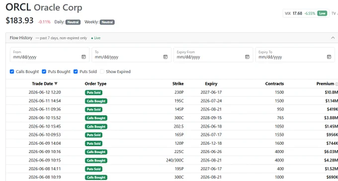Click the Calls Bought badge for 195C

(x=96, y=101)
